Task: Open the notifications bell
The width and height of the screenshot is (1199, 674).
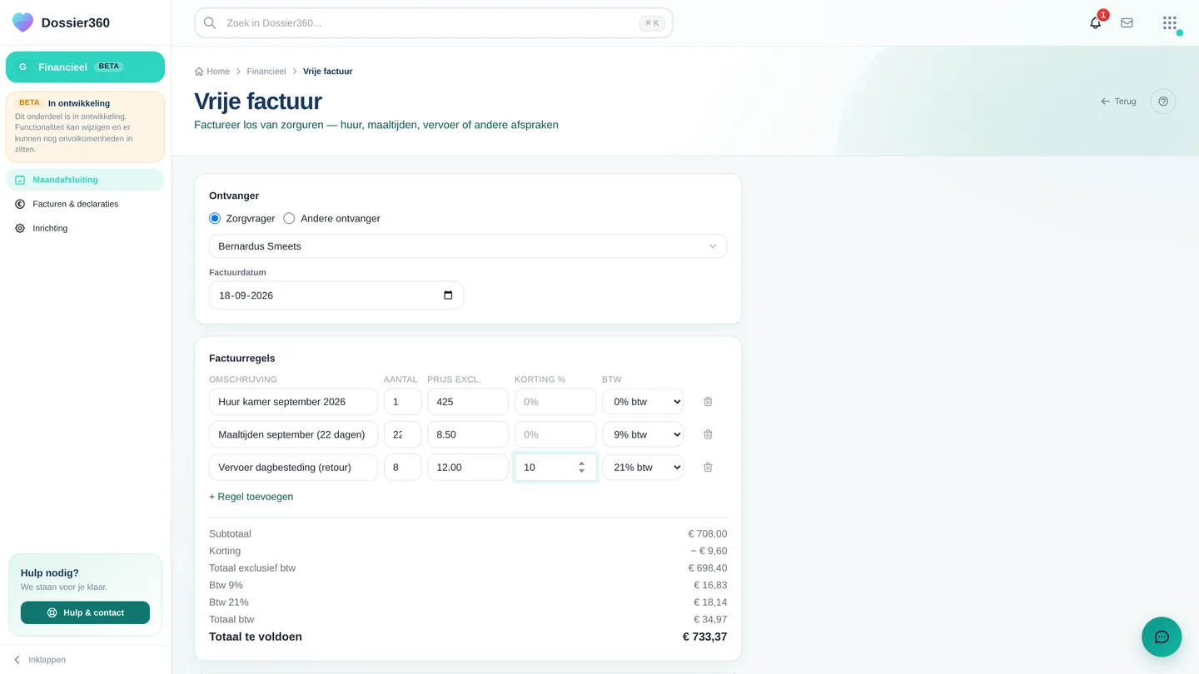Action: (1096, 23)
